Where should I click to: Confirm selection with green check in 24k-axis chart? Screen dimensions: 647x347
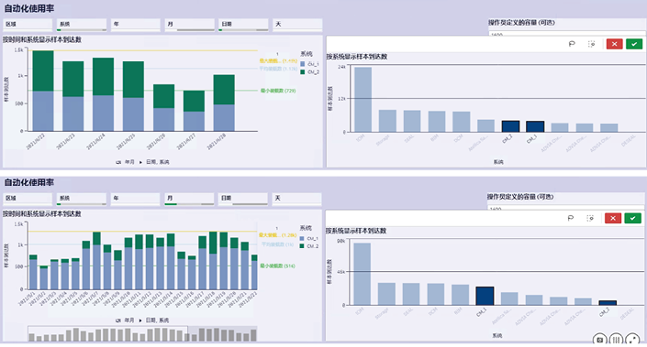coord(634,44)
